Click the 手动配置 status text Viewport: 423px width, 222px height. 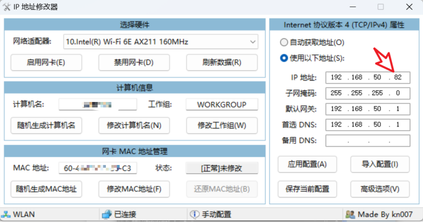click(216, 214)
